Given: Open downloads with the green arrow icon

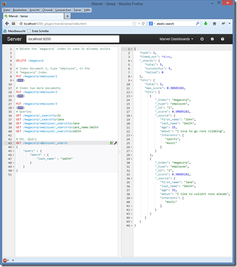Looking at the screenshot, I should (206, 24).
